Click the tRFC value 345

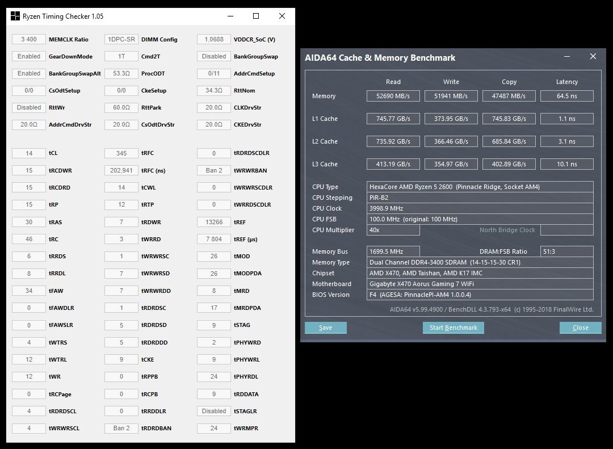[121, 153]
